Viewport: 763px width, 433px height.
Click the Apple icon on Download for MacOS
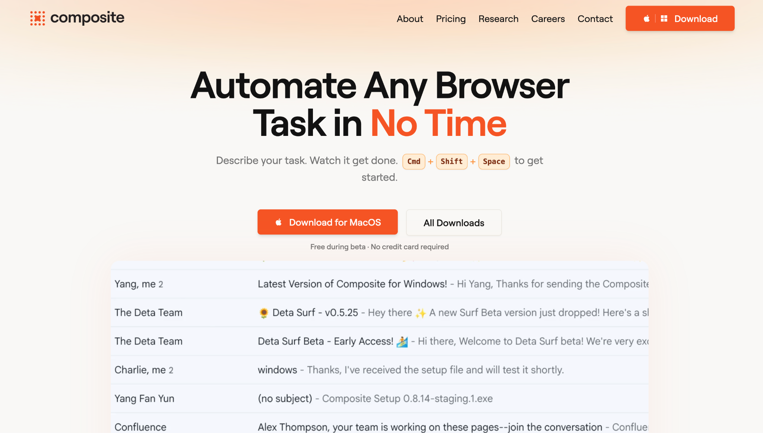click(x=279, y=222)
